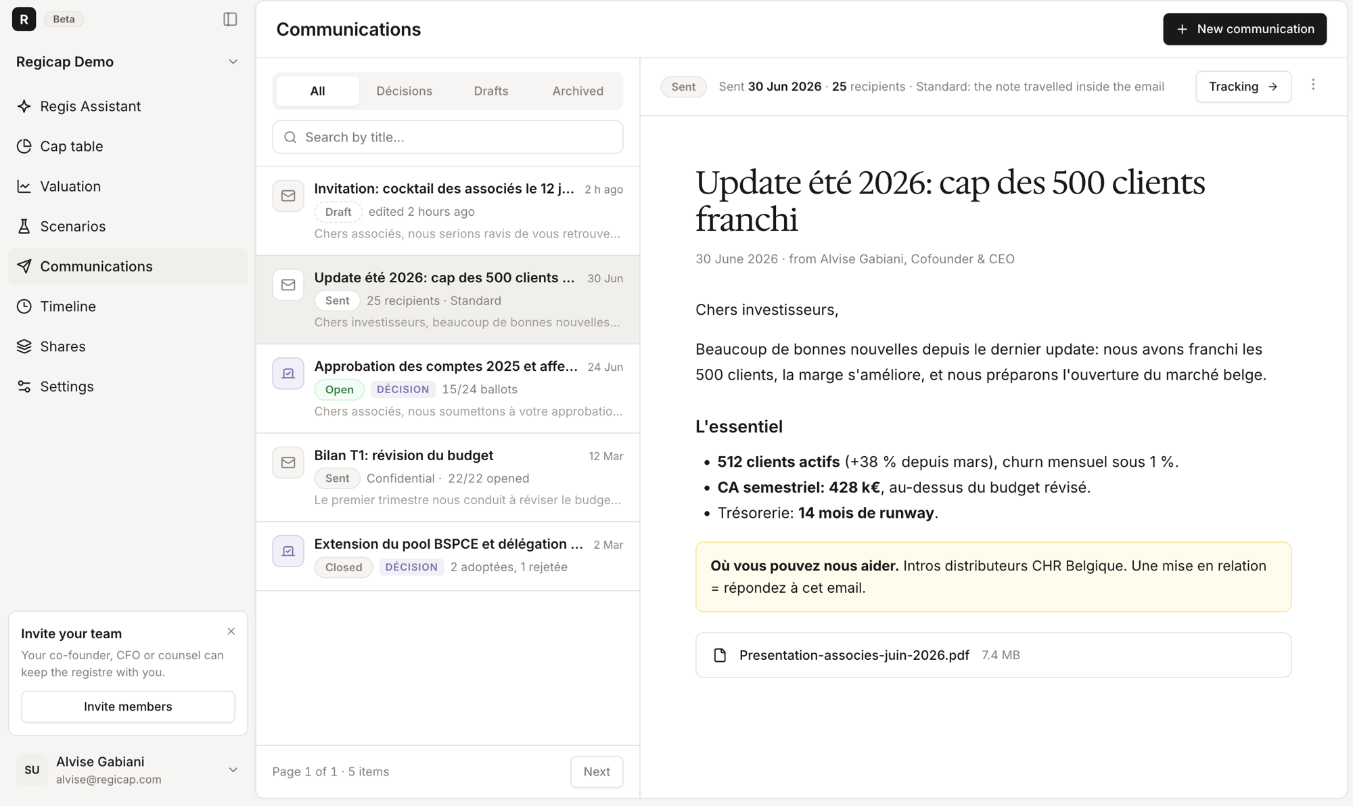This screenshot has width=1353, height=806.
Task: Click the L'essentiel heading
Action: point(739,426)
